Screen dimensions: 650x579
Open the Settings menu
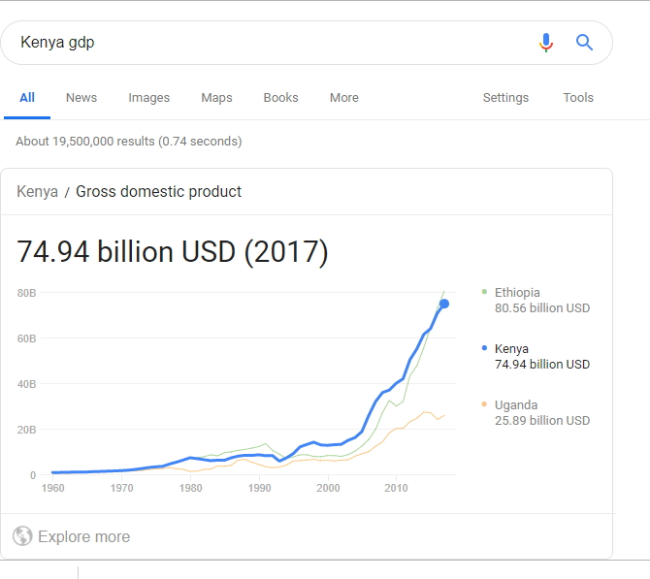click(x=505, y=98)
